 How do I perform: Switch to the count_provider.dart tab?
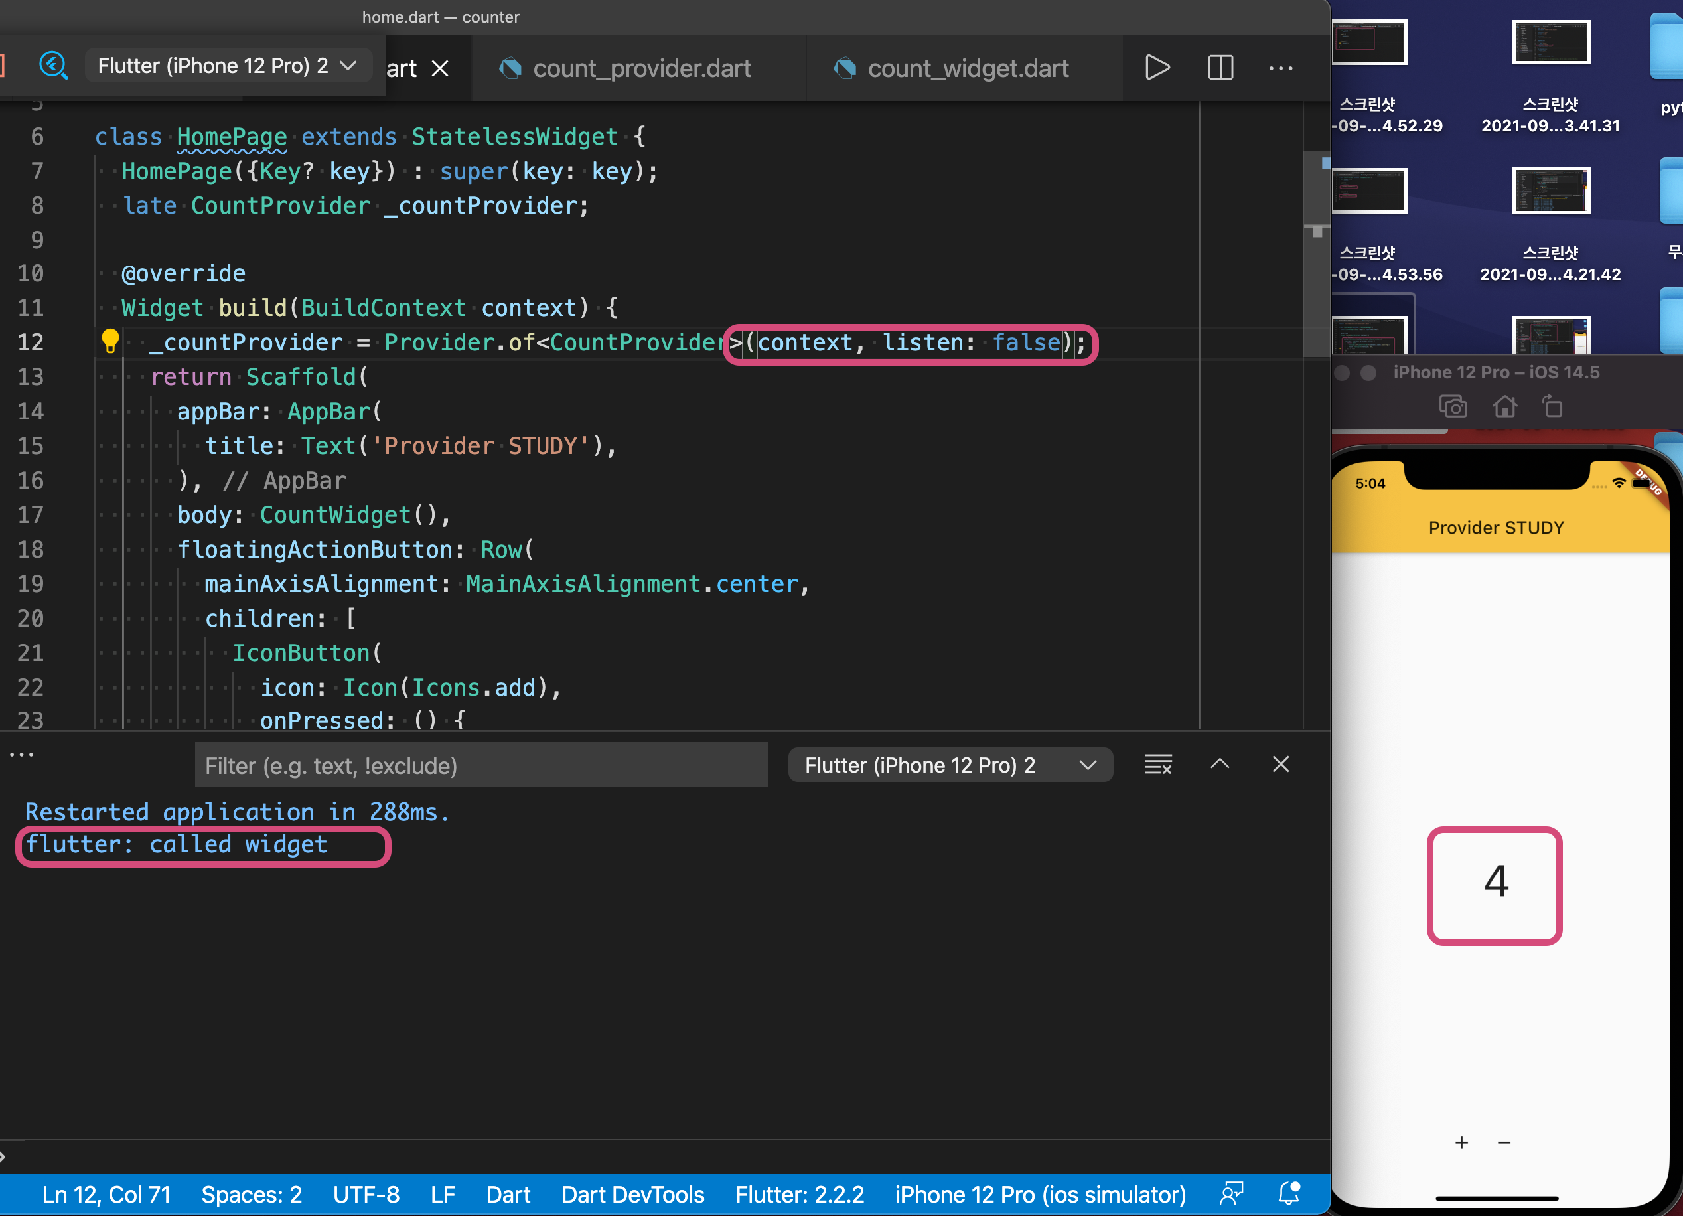tap(641, 68)
